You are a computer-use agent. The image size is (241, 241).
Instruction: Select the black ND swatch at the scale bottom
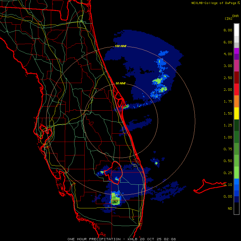click(236, 208)
